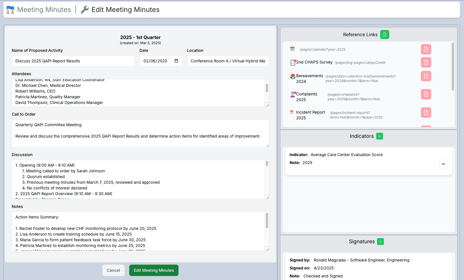Click the wrench icon beside Edit Meeting Minutes
The image size is (464, 280).
(84, 9)
